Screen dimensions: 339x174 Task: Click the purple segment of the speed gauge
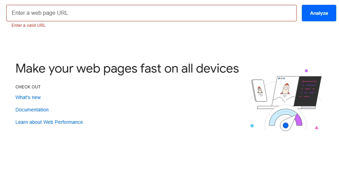298,120
